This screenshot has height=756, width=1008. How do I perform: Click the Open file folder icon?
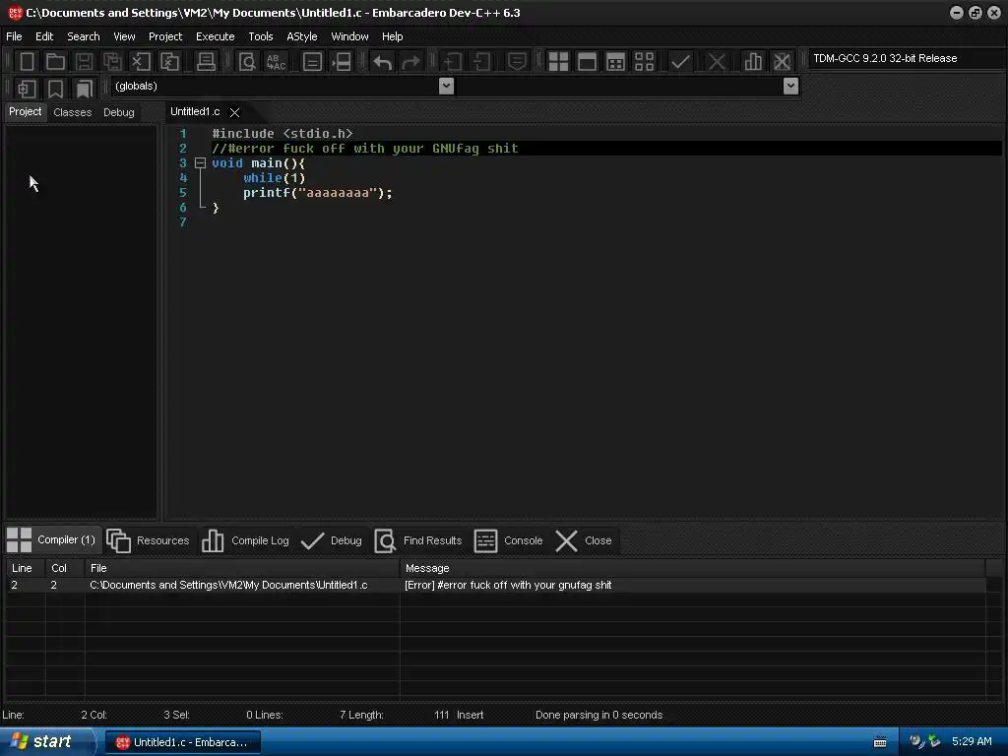coord(55,62)
